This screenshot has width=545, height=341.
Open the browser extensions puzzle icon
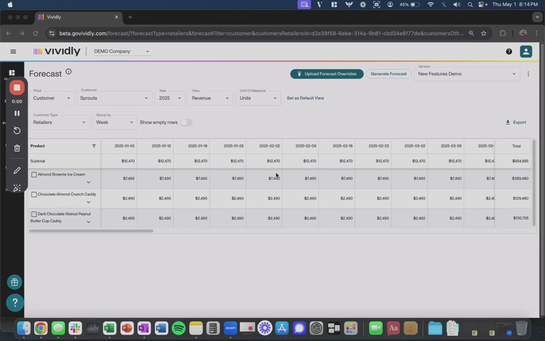502,34
